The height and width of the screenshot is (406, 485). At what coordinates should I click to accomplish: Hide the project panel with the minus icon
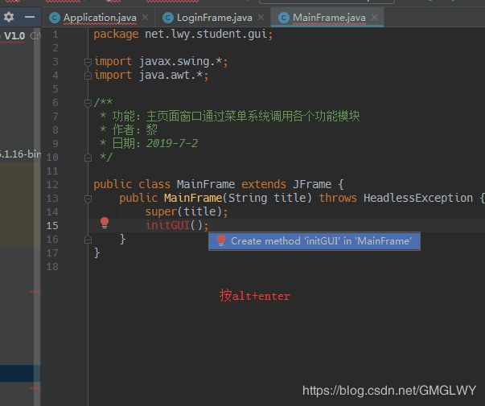click(x=30, y=17)
